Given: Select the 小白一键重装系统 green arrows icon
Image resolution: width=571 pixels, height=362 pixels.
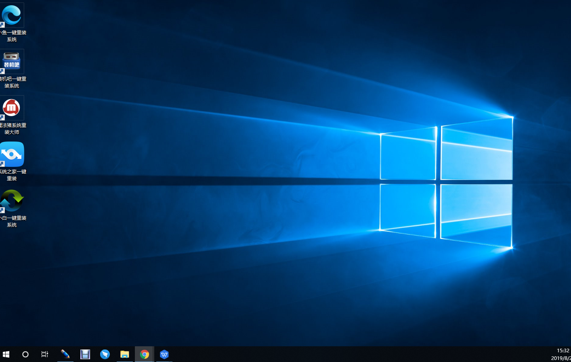Looking at the screenshot, I should [12, 200].
